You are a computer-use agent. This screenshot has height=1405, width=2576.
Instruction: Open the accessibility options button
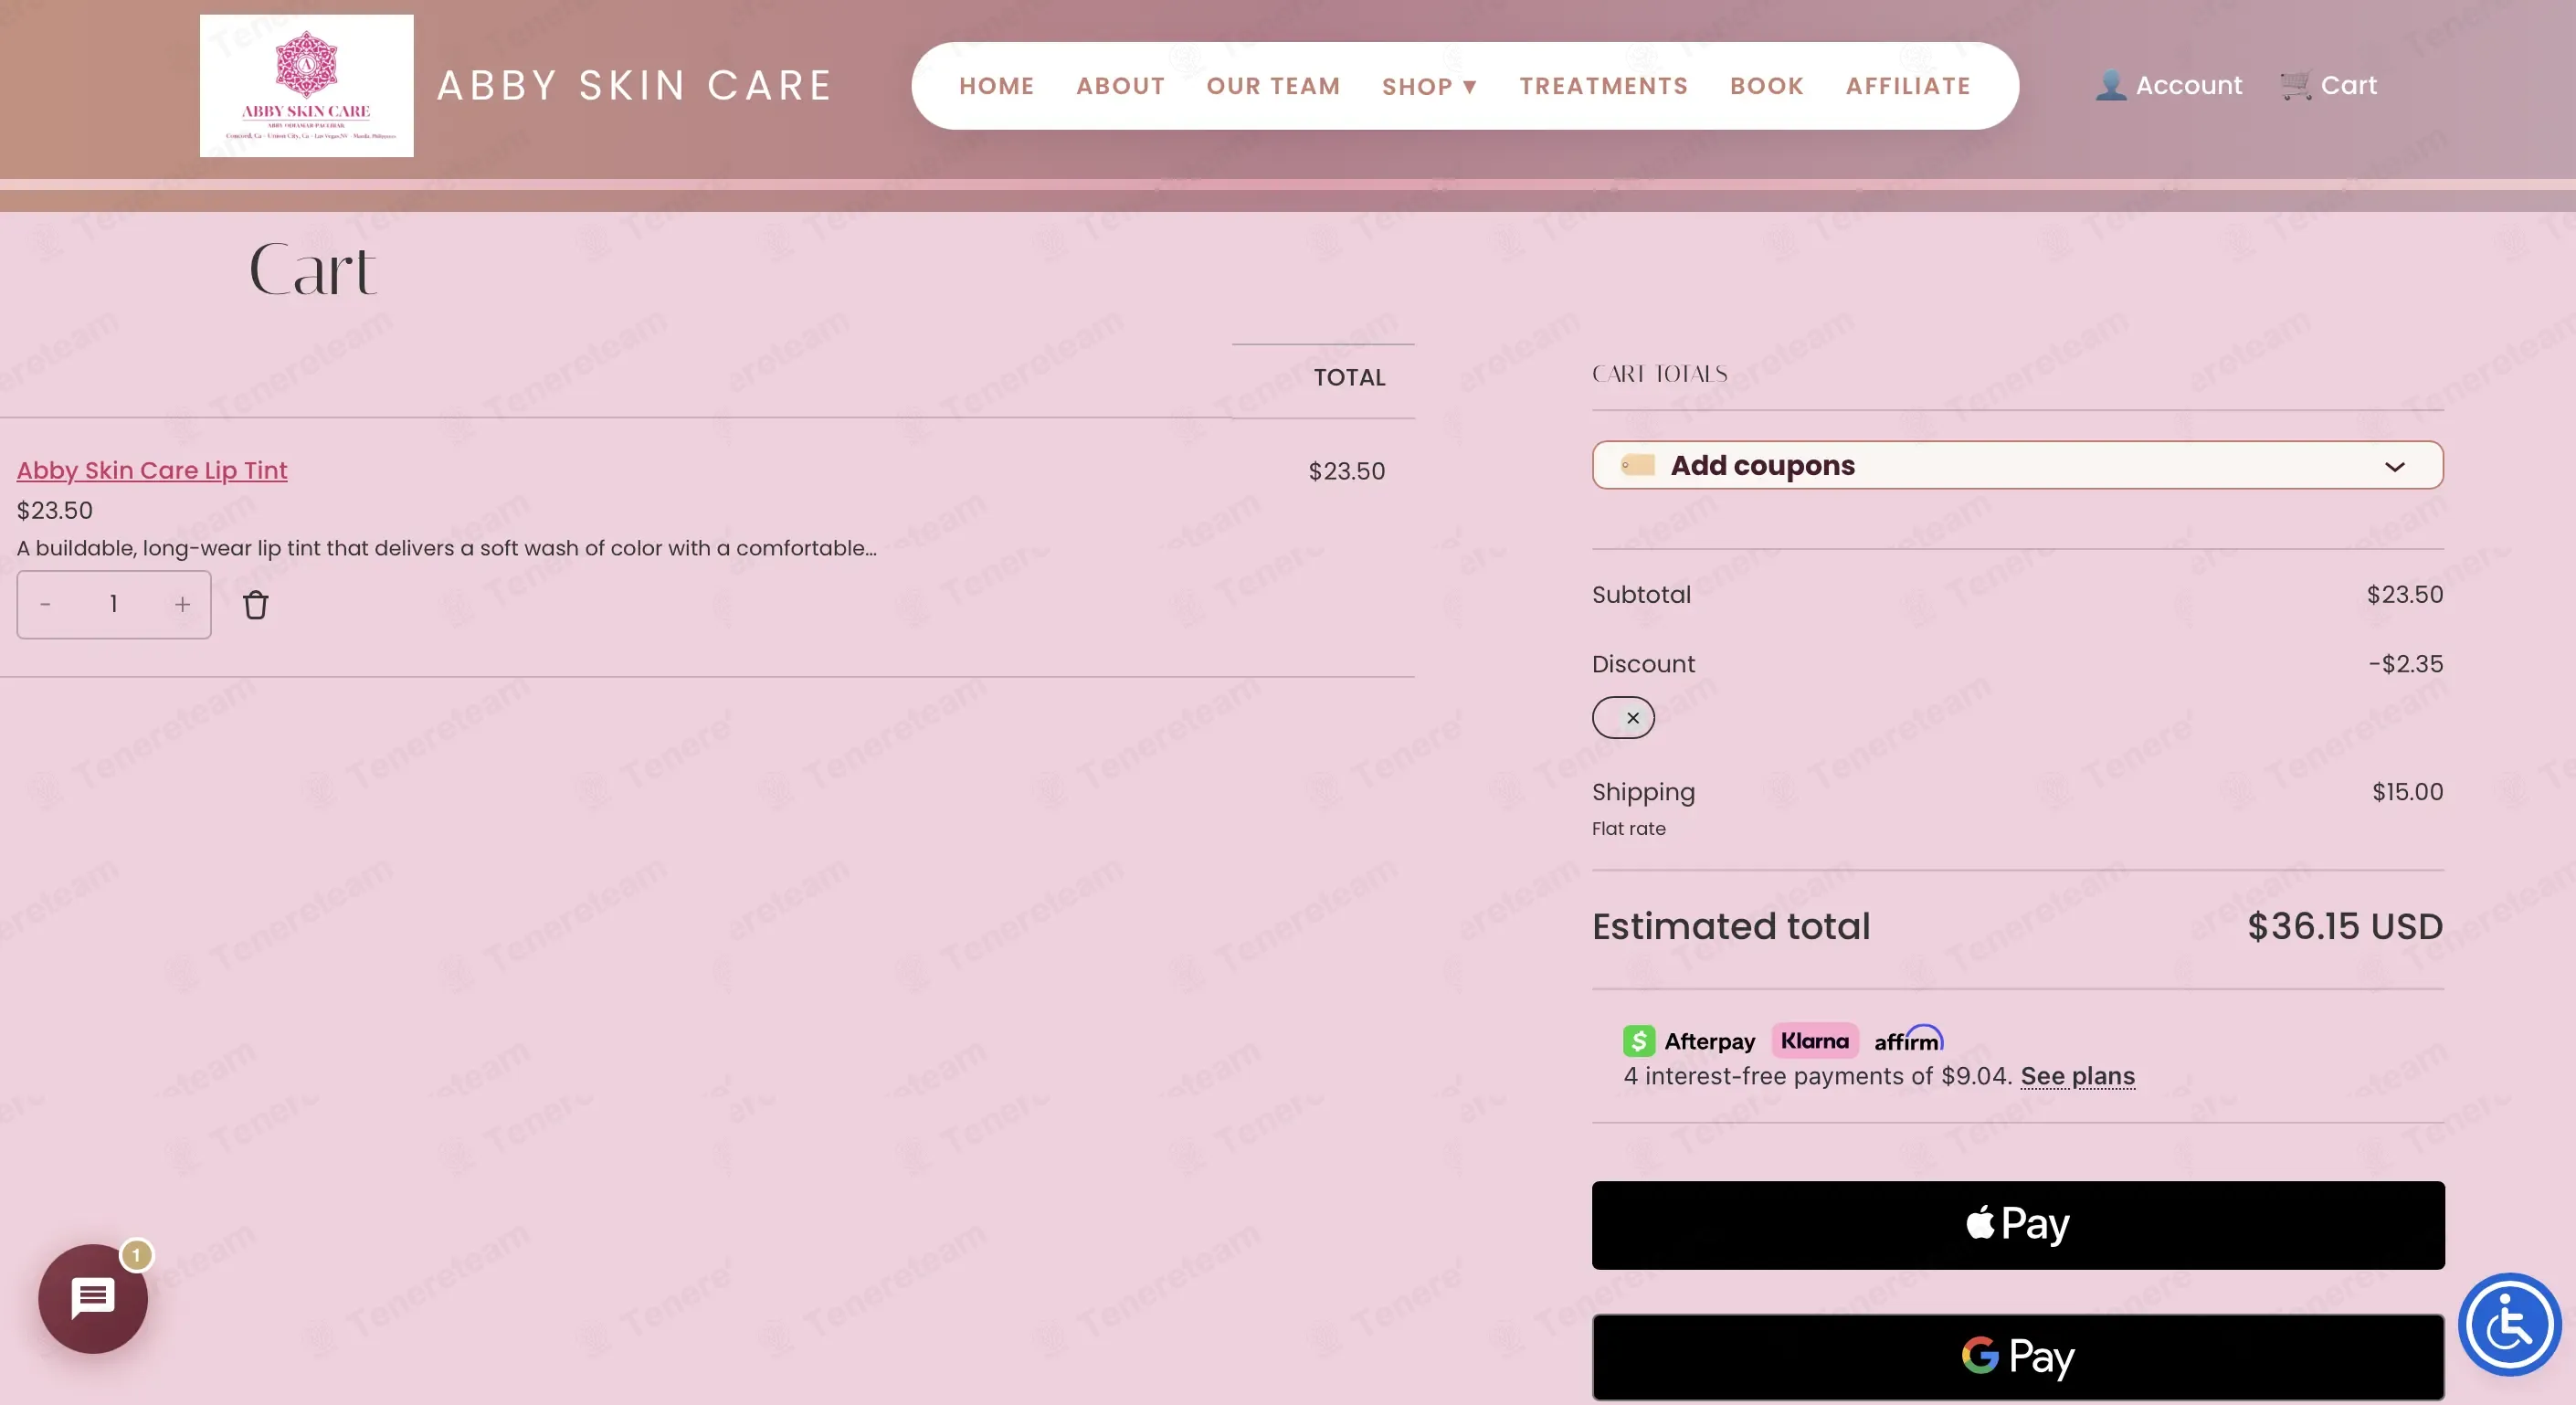[2509, 1324]
